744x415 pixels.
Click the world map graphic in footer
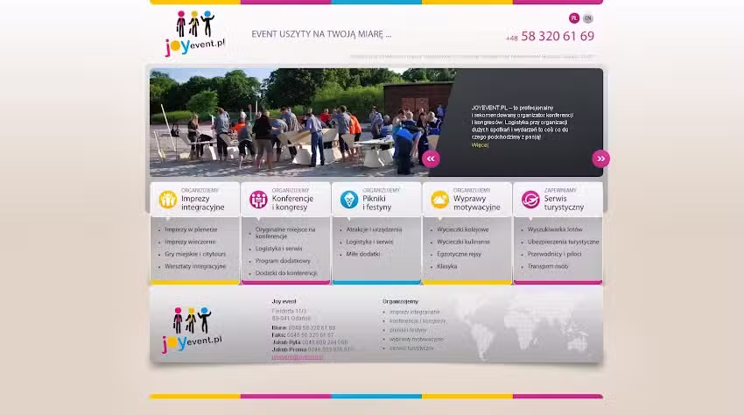(522, 325)
